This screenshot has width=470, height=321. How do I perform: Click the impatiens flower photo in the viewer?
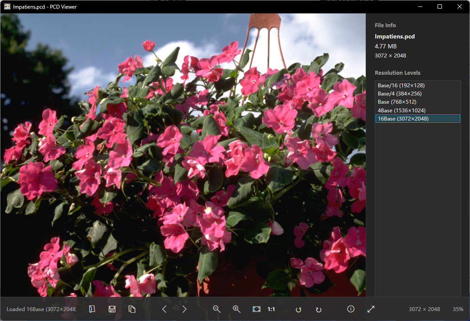183,155
